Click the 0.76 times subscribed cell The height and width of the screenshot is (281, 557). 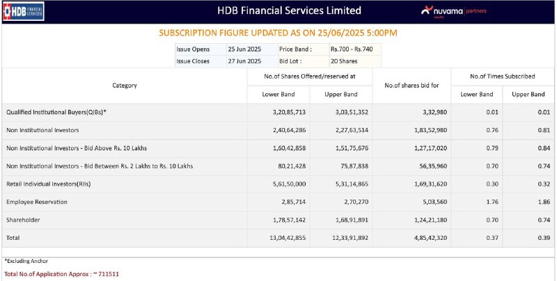click(492, 130)
